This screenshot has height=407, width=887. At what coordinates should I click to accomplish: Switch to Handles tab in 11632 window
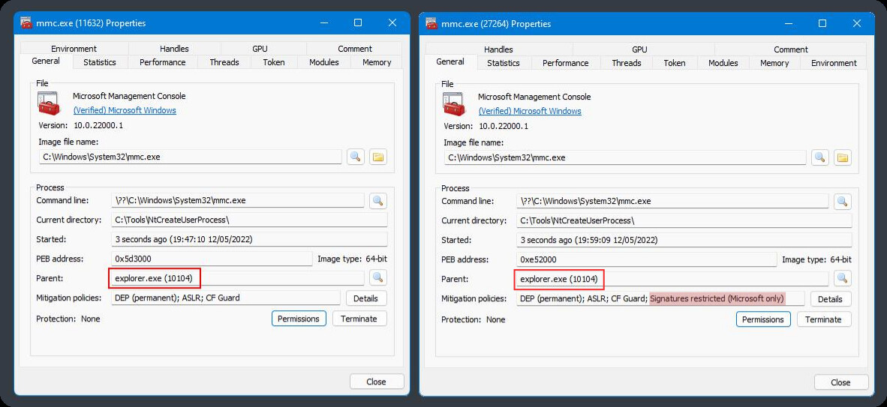pos(174,49)
